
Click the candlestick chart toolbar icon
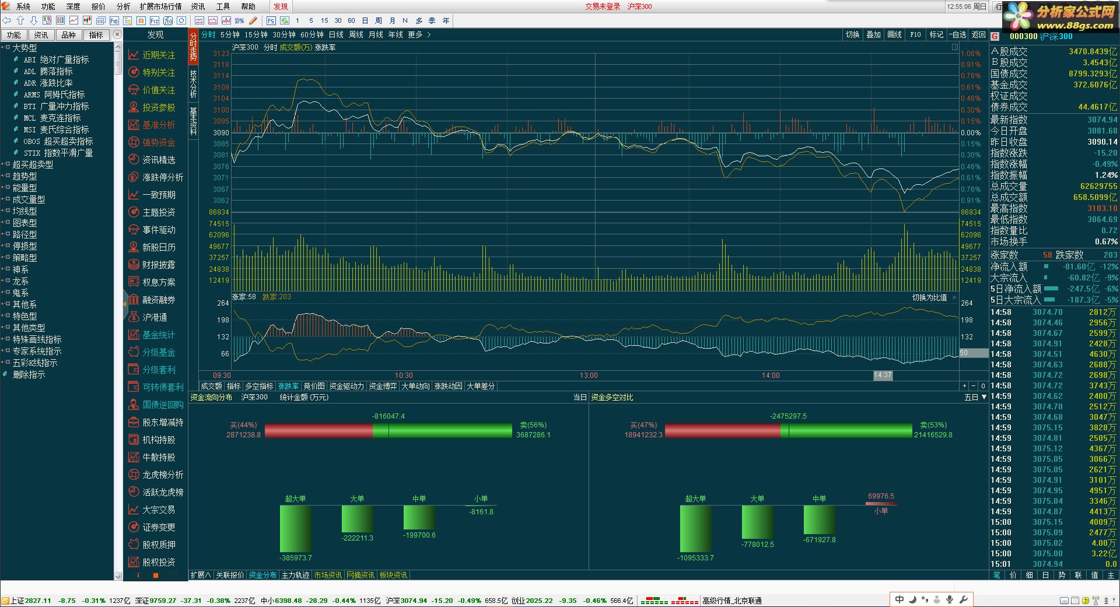tap(87, 20)
